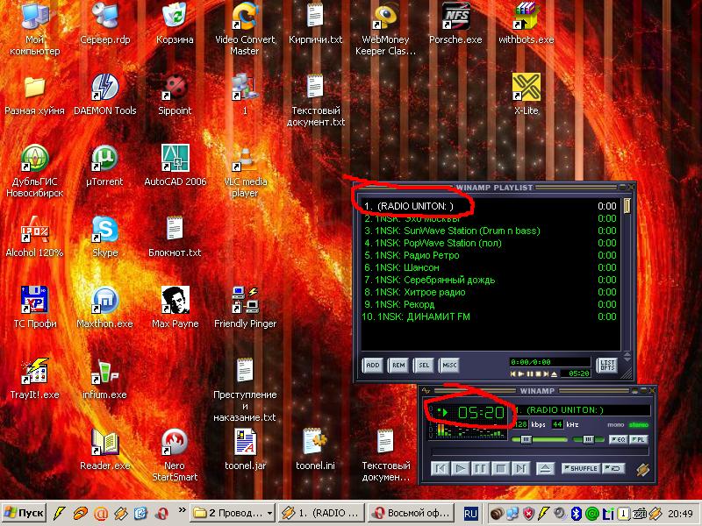Click the Bluetooth tray icon
The height and width of the screenshot is (526, 702).
(x=577, y=513)
